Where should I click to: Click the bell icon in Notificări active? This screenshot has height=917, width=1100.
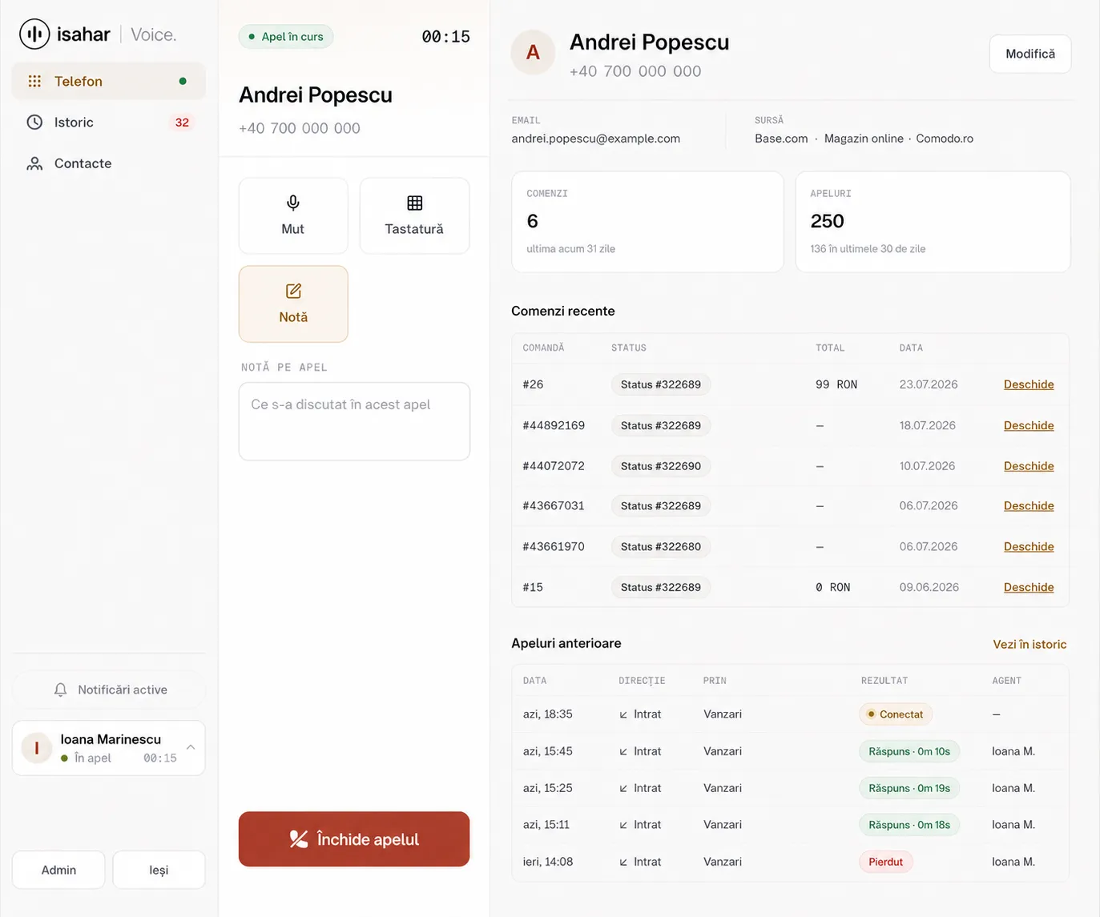60,690
